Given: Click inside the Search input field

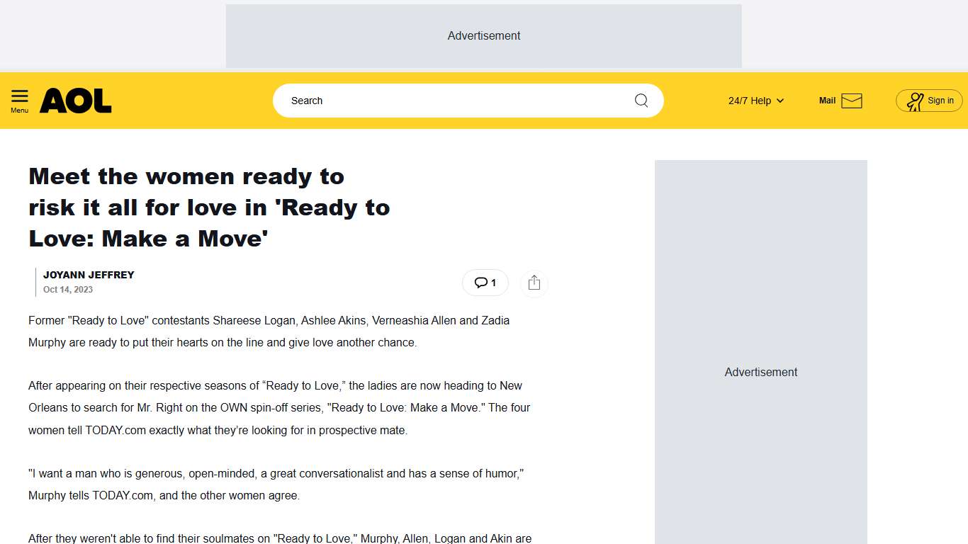Looking at the screenshot, I should pos(425,100).
